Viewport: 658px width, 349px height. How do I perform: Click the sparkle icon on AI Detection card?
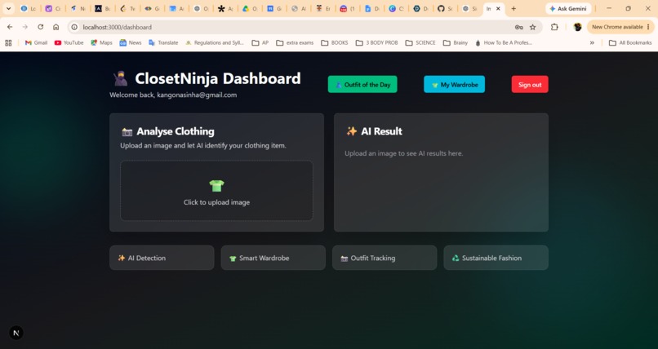[x=122, y=258]
